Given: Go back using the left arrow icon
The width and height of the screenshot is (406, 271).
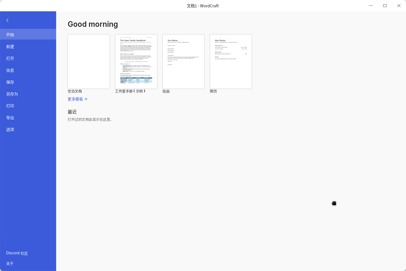Looking at the screenshot, I should tap(8, 20).
